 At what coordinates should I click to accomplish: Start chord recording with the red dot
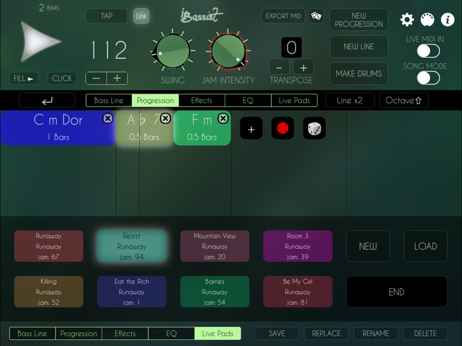pyautogui.click(x=283, y=128)
